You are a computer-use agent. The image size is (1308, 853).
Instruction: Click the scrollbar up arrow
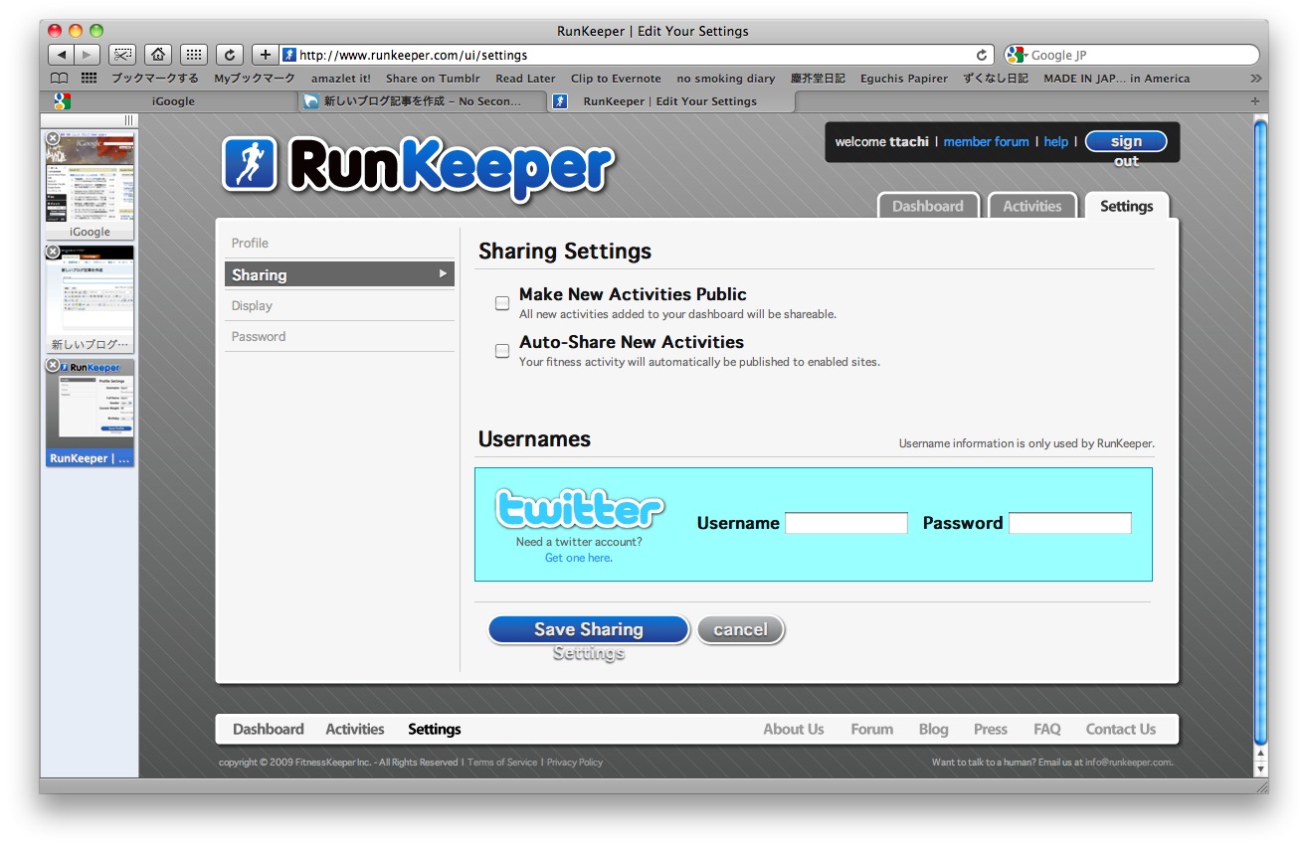point(1260,755)
